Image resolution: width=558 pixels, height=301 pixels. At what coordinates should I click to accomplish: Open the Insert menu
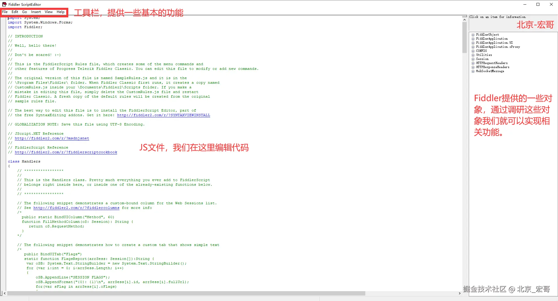click(36, 12)
